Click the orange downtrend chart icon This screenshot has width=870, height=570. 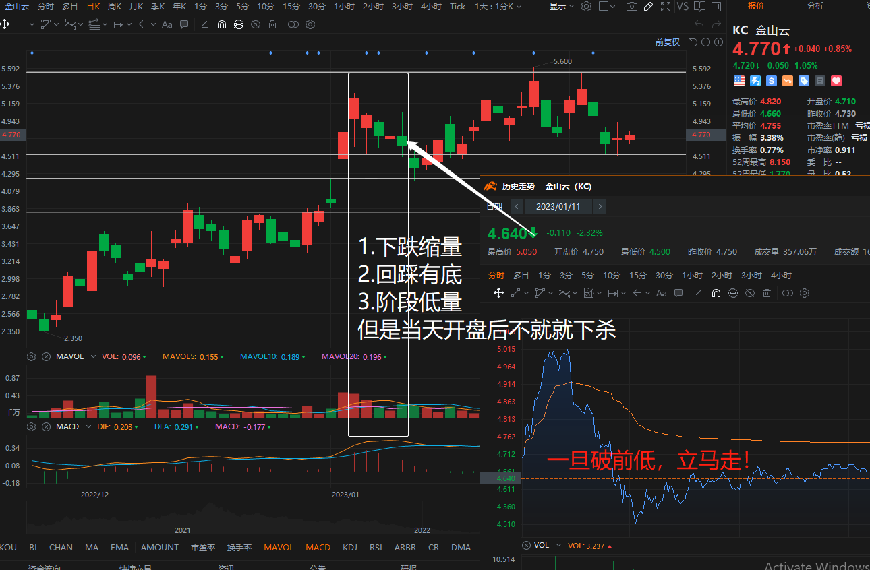click(x=788, y=81)
